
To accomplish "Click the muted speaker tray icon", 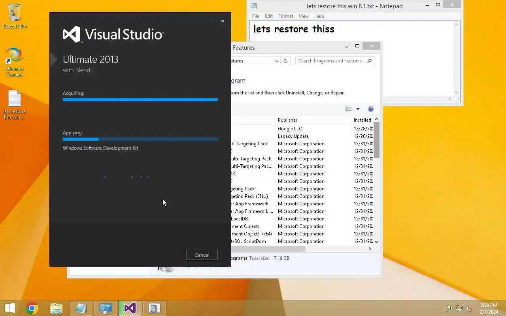I will (x=469, y=308).
